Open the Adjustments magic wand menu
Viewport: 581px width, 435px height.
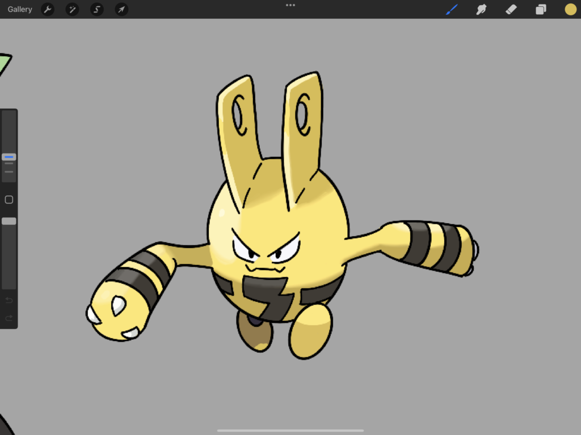point(72,9)
